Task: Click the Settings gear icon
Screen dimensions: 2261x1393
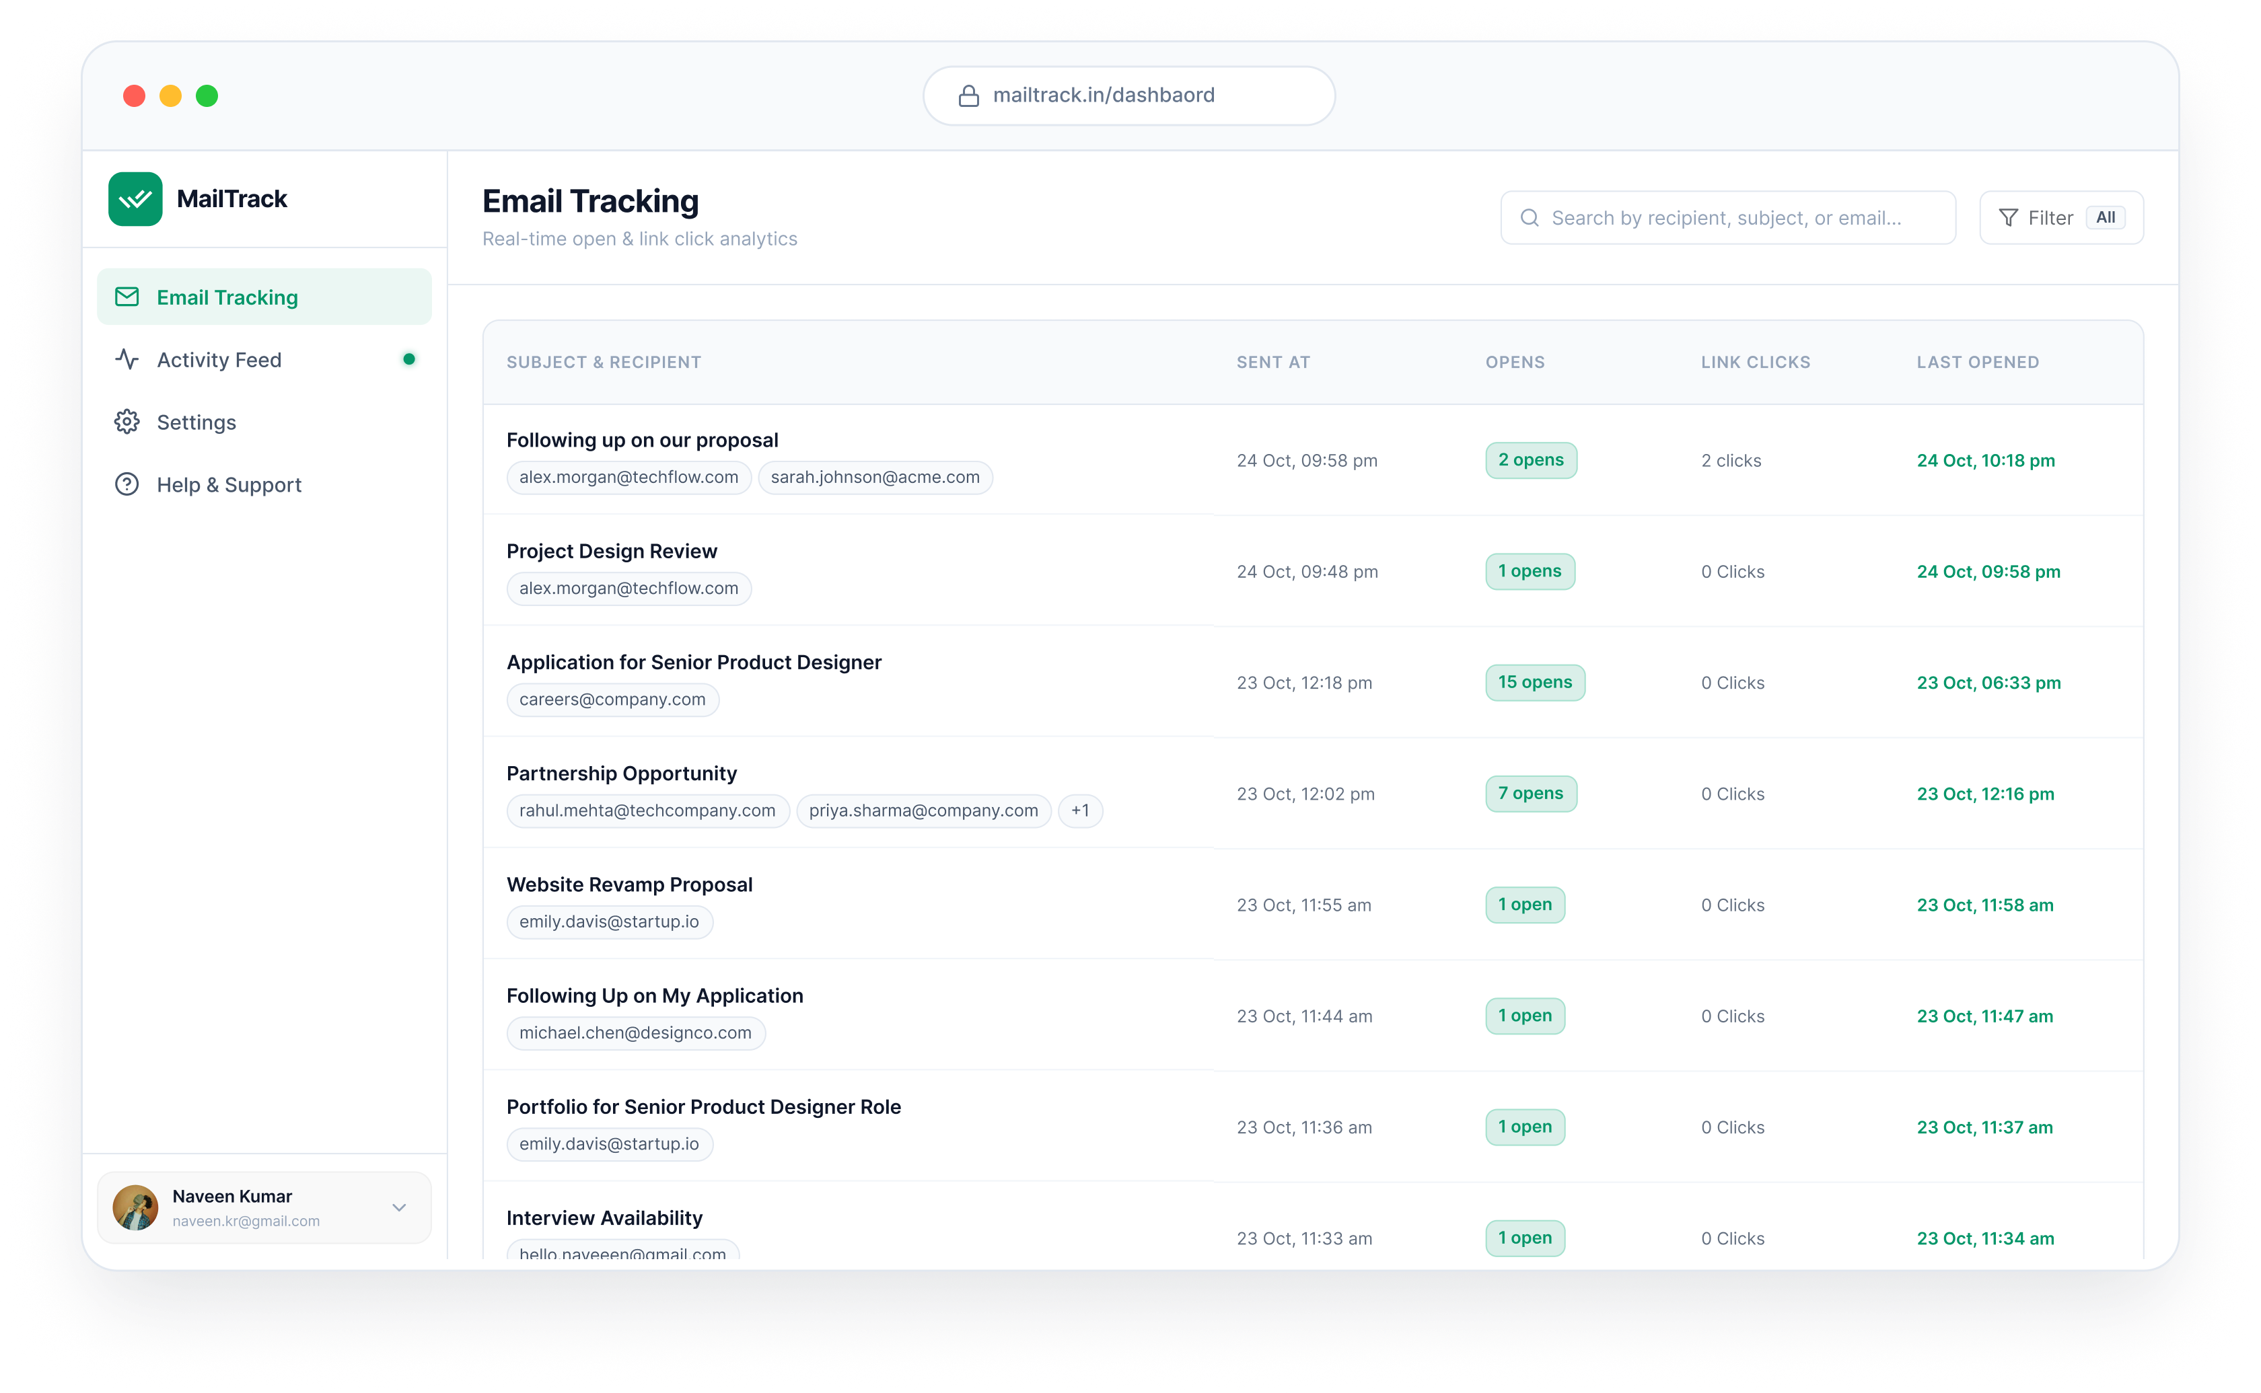Action: point(127,422)
